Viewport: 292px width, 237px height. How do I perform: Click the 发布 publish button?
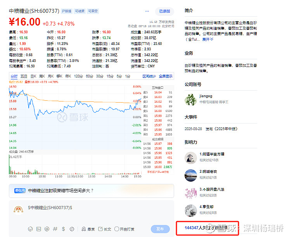click(160, 229)
